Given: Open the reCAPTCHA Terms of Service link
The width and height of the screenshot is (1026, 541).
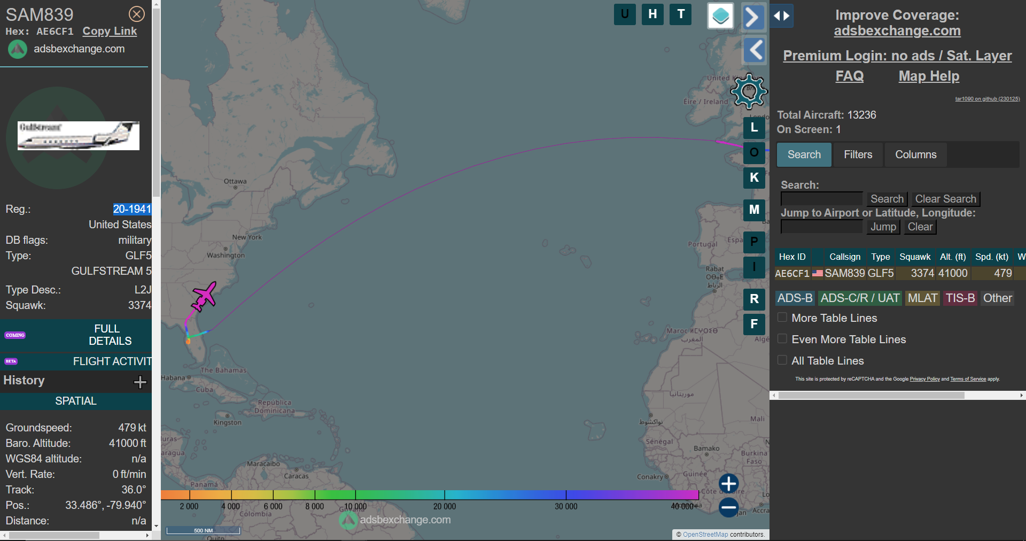Looking at the screenshot, I should click(x=968, y=379).
